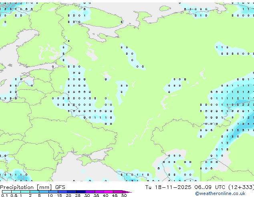Image resolution: width=254 pixels, height=197 pixels.
Task: Select the 0.1–0.5 mm legend color swatch
Action: pos(7,192)
